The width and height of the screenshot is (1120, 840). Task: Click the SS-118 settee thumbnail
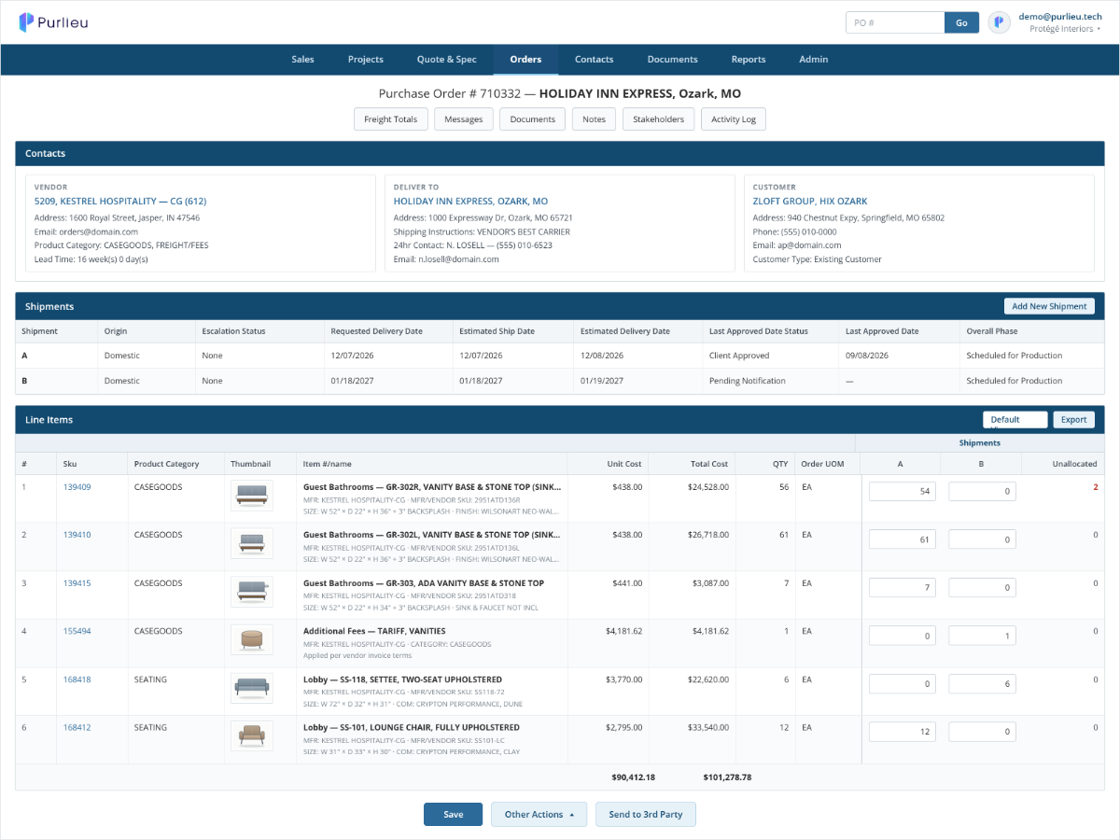pos(252,688)
